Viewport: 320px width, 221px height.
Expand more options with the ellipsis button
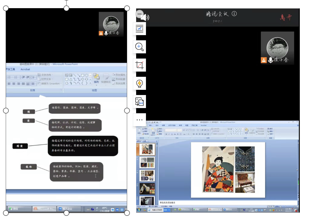pos(139,120)
